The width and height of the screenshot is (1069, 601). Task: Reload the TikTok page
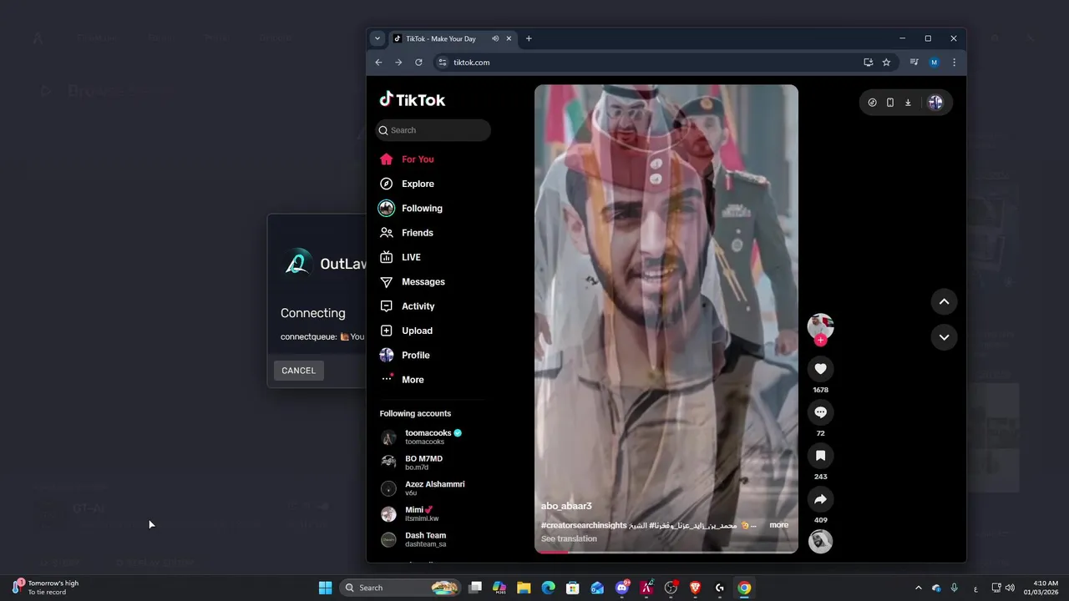pyautogui.click(x=418, y=63)
